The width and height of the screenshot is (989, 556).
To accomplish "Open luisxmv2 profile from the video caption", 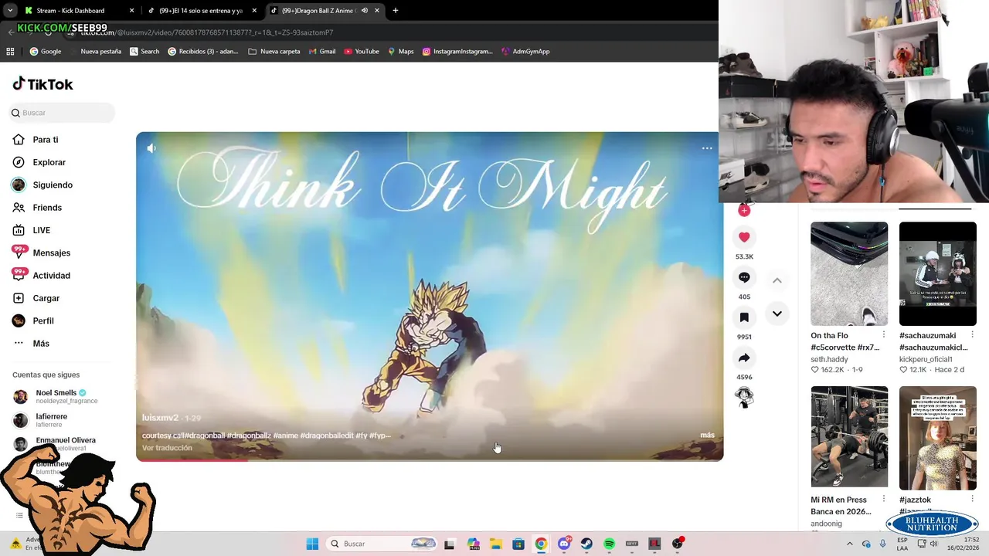I will point(160,418).
